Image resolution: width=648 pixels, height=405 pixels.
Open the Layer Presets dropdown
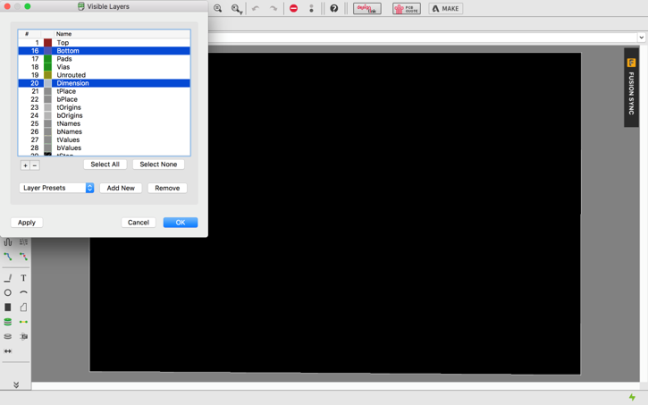click(x=56, y=188)
